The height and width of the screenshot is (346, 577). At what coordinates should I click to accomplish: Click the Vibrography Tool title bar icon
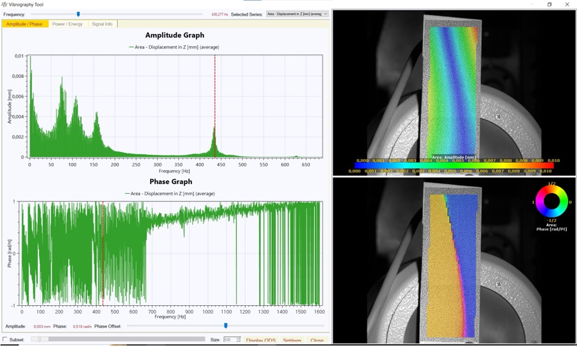pos(4,4)
